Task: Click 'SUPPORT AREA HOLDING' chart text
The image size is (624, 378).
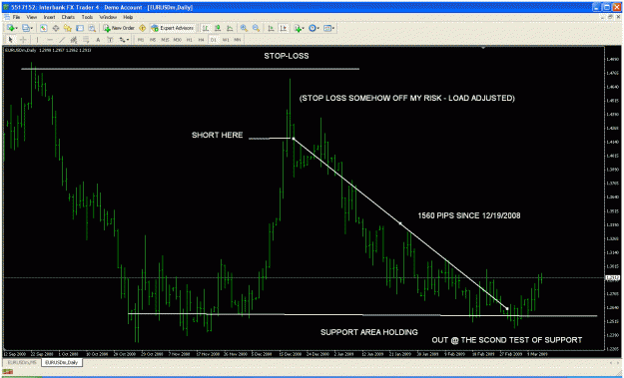Action: (x=369, y=332)
